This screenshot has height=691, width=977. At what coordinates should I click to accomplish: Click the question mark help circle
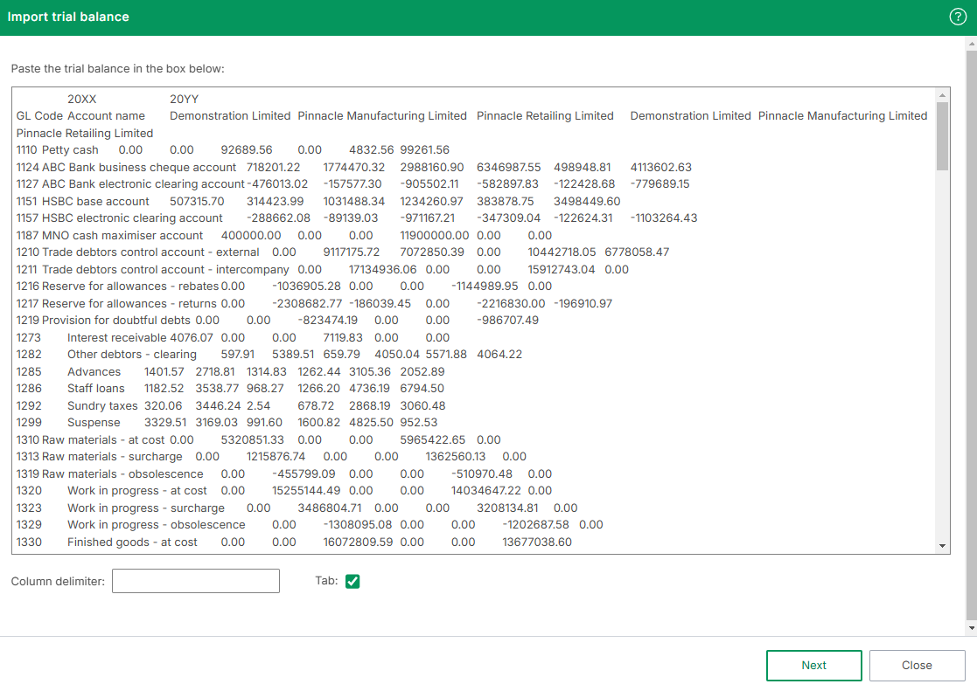957,16
